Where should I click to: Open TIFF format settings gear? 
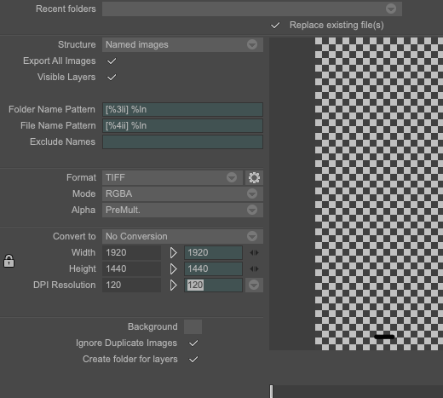tap(254, 178)
